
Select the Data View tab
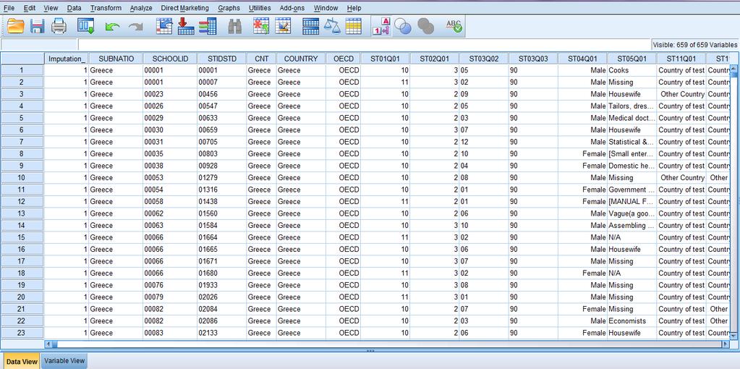tap(21, 362)
